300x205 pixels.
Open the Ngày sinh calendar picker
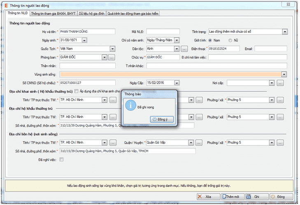pyautogui.click(x=84, y=40)
